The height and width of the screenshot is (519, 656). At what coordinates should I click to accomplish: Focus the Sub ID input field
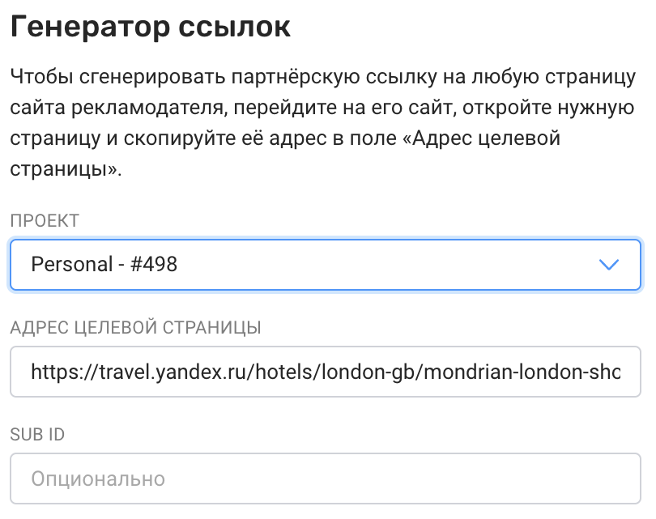click(324, 479)
